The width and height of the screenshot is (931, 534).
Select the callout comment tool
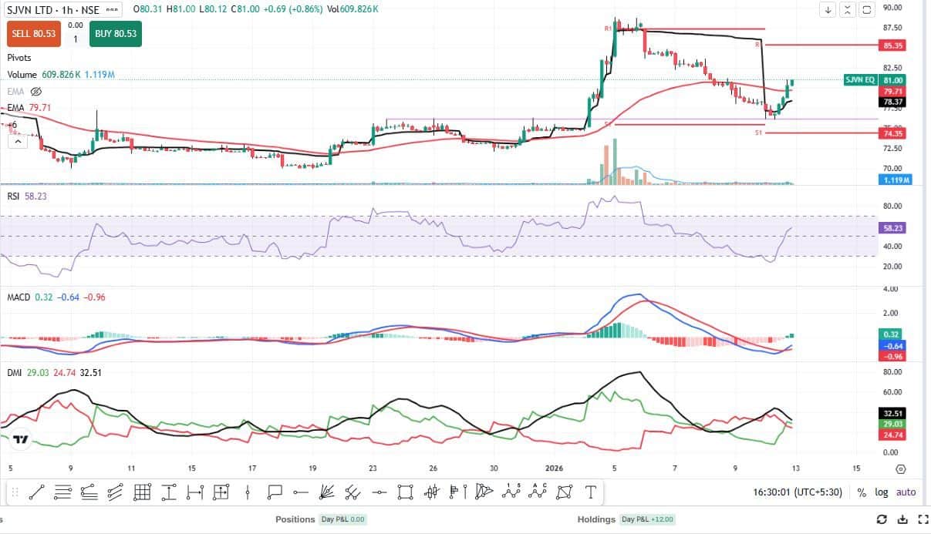(x=275, y=492)
